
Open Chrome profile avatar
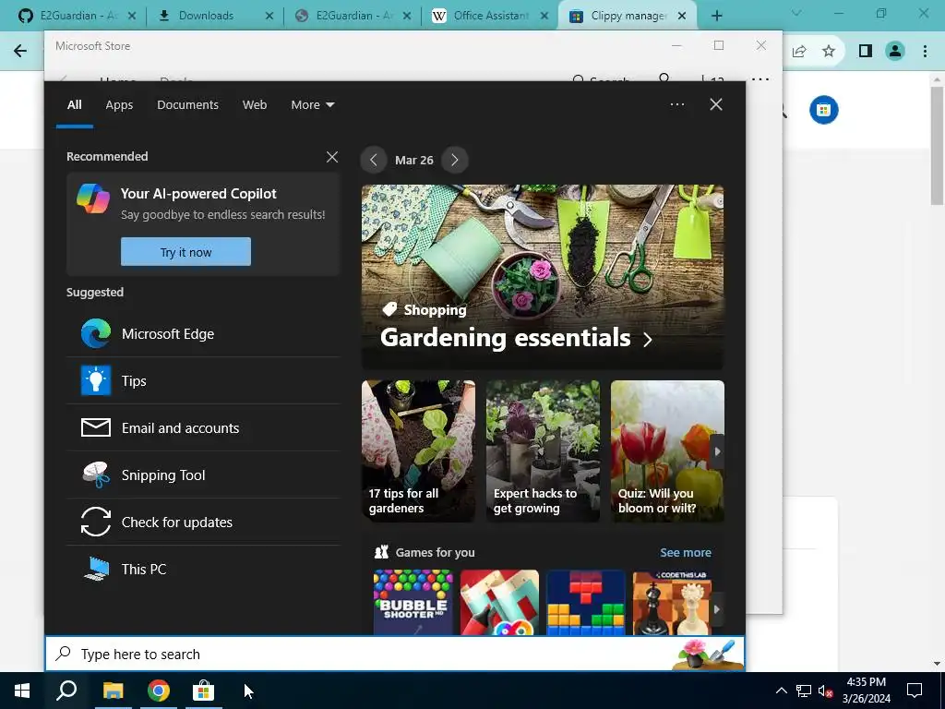tap(895, 52)
